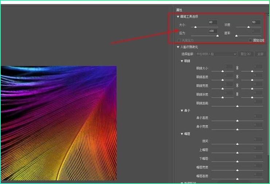Click the left 眼睛大小 slider handle
Viewport: 270px width, 184px height.
point(223,71)
